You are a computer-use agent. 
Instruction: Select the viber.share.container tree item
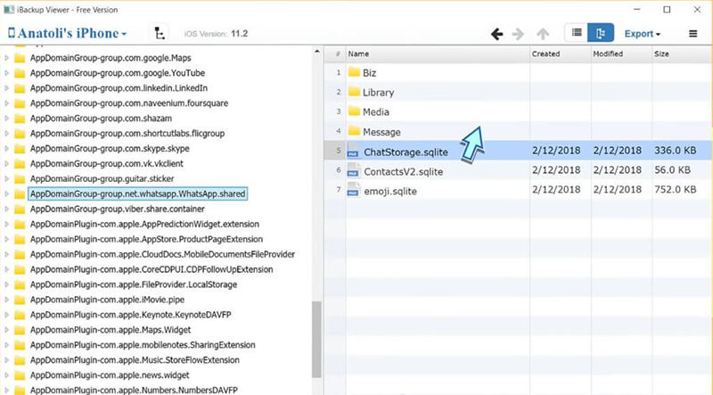pos(118,209)
